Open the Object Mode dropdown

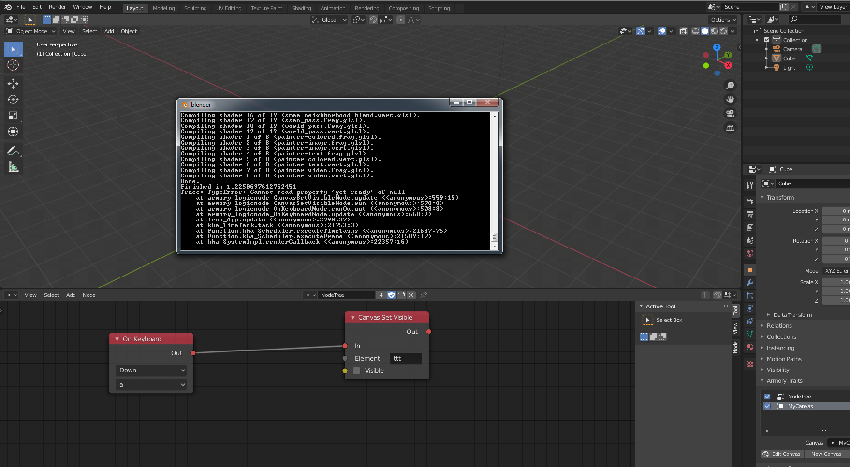(31, 31)
